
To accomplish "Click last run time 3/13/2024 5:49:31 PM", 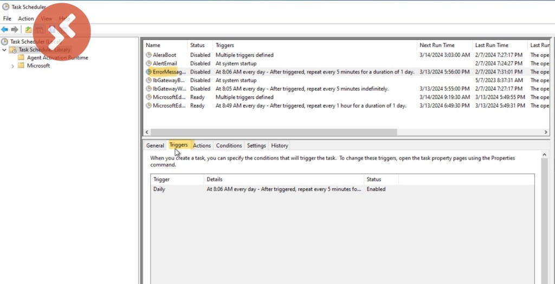I will 500,105.
